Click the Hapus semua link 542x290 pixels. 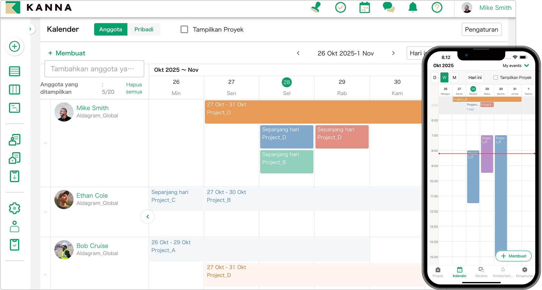tap(134, 88)
